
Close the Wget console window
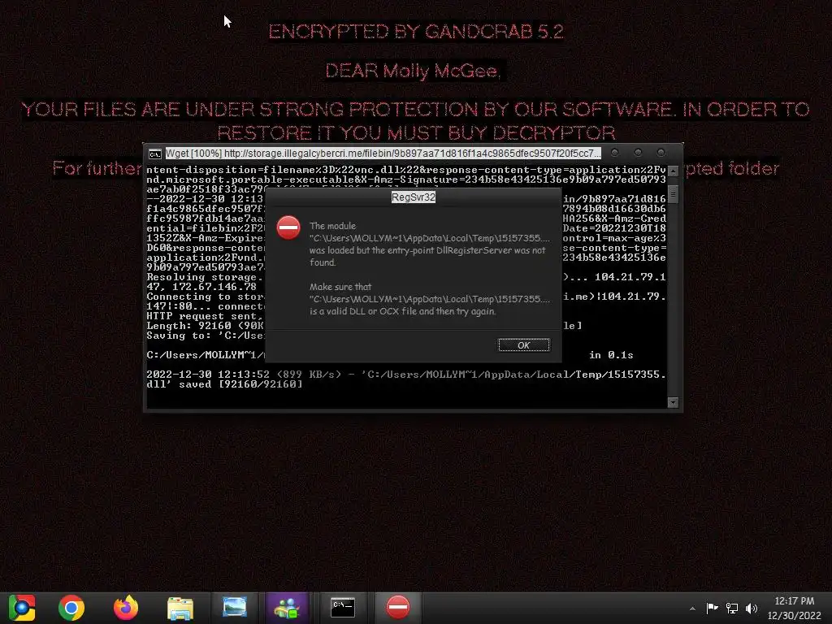point(661,153)
